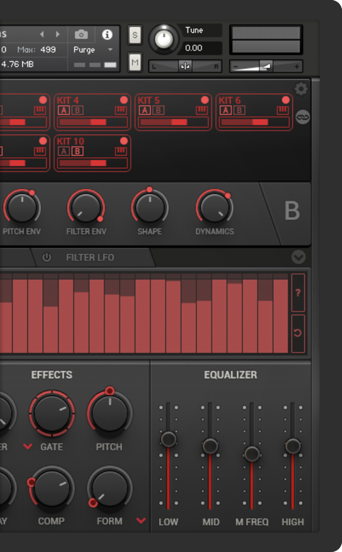Screen dimensions: 342x552
Task: Click the link chain icon
Action: [x=303, y=117]
